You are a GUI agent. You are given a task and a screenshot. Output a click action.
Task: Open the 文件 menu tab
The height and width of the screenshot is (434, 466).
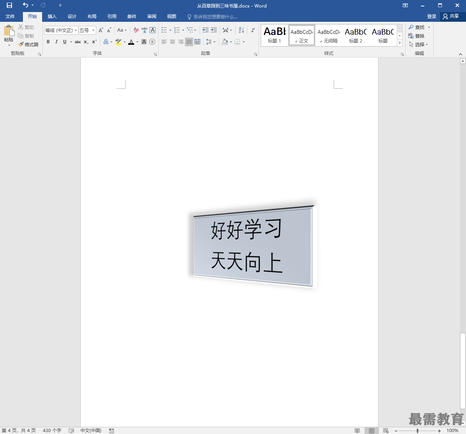10,17
